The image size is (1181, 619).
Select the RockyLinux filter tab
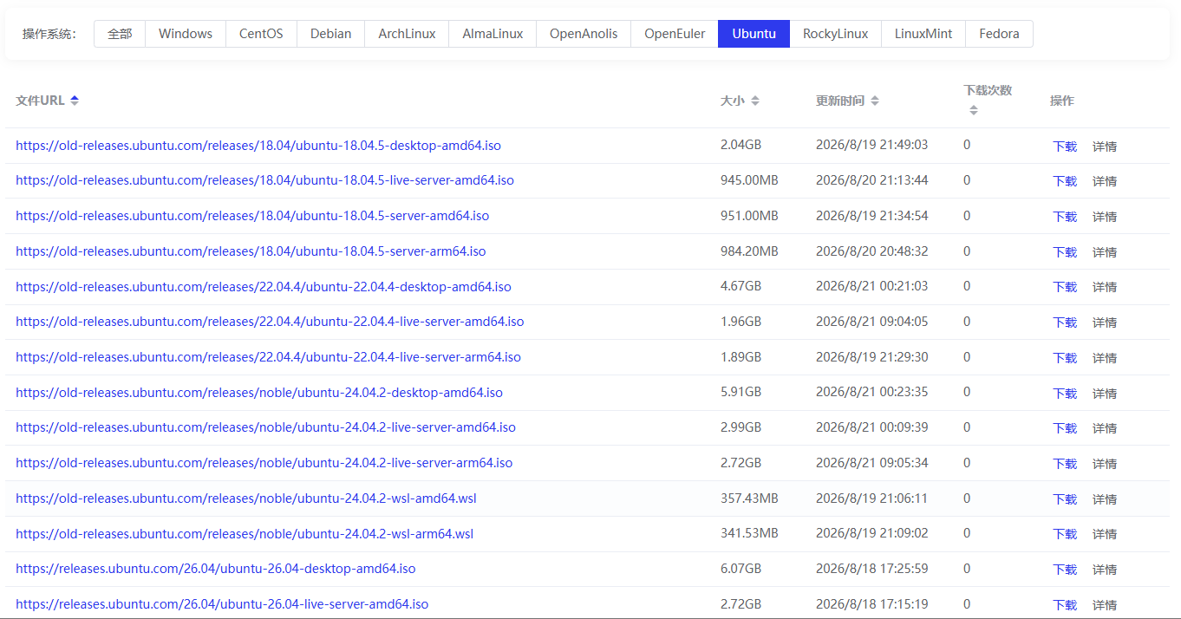point(835,34)
